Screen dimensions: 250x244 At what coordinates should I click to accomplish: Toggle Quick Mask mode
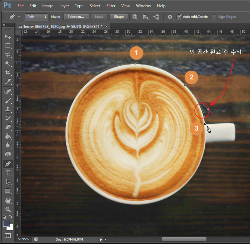pyautogui.click(x=8, y=235)
